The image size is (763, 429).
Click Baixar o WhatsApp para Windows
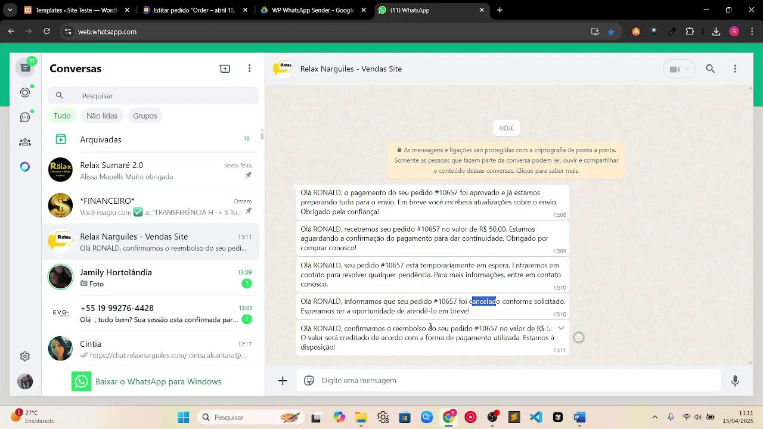pyautogui.click(x=147, y=381)
